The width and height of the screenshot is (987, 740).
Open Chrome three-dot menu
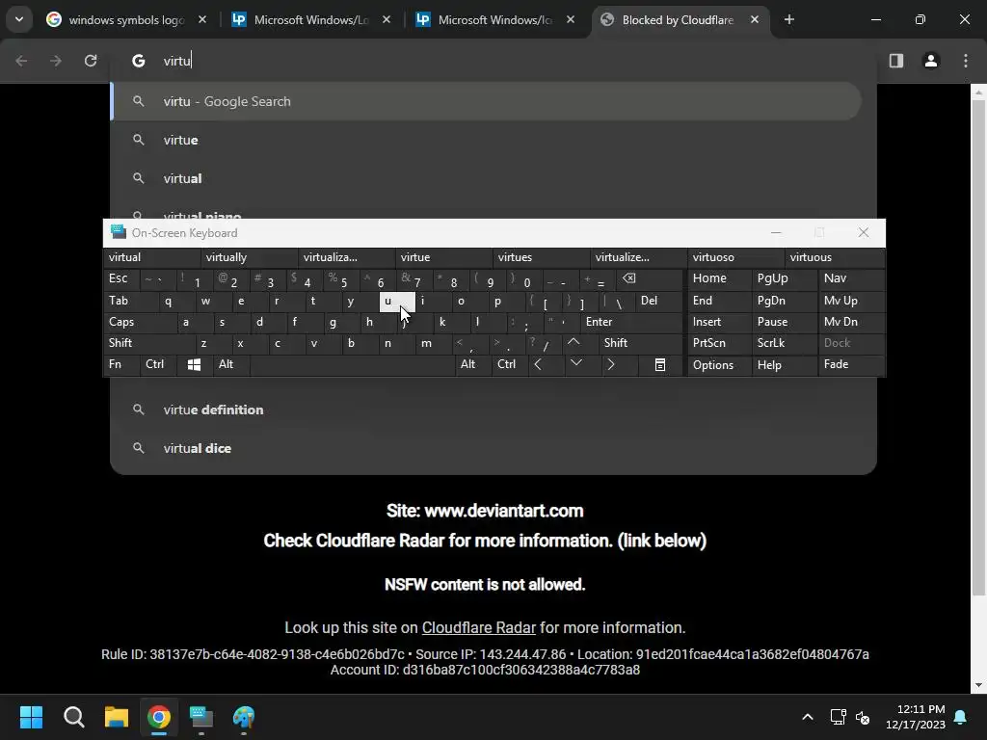click(966, 61)
